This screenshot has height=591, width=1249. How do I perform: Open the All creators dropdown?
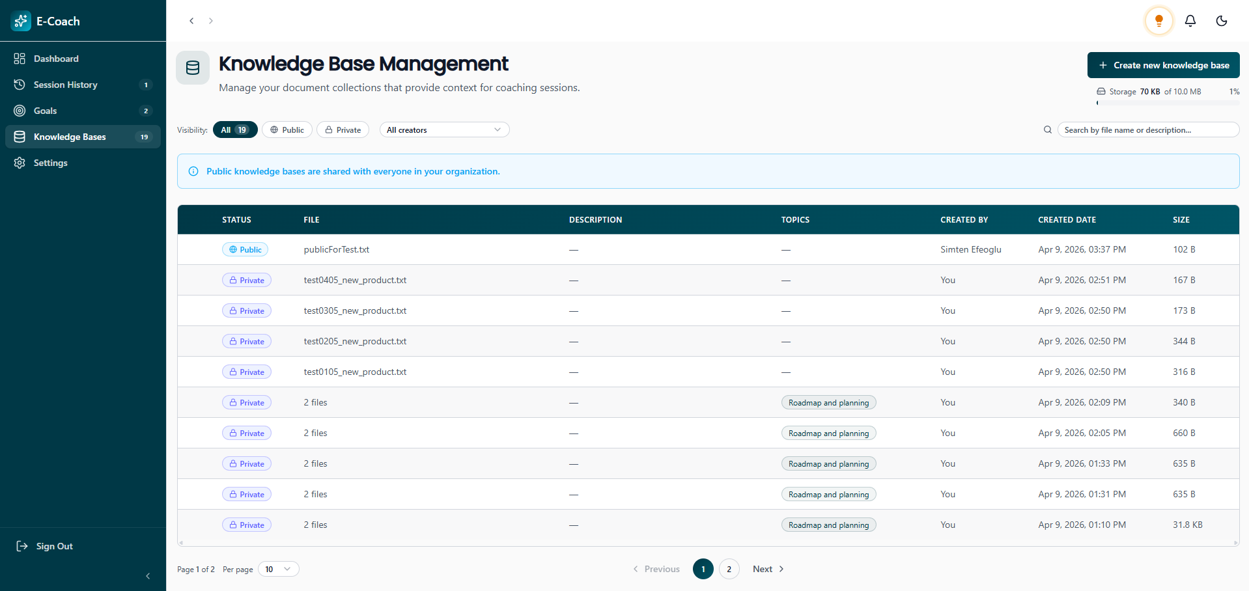(444, 130)
